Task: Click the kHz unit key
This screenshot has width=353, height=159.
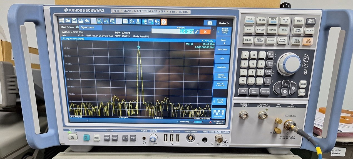Action: [269, 72]
